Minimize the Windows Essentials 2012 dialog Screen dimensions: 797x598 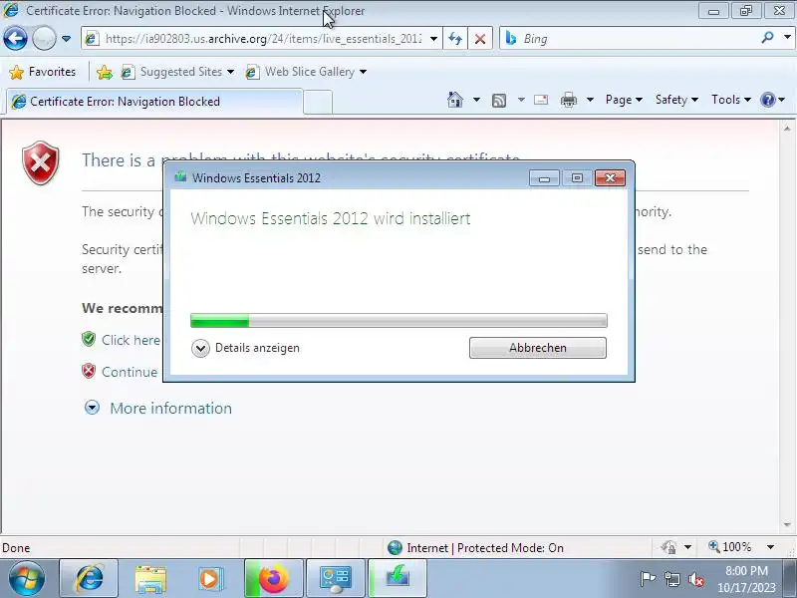click(x=544, y=178)
